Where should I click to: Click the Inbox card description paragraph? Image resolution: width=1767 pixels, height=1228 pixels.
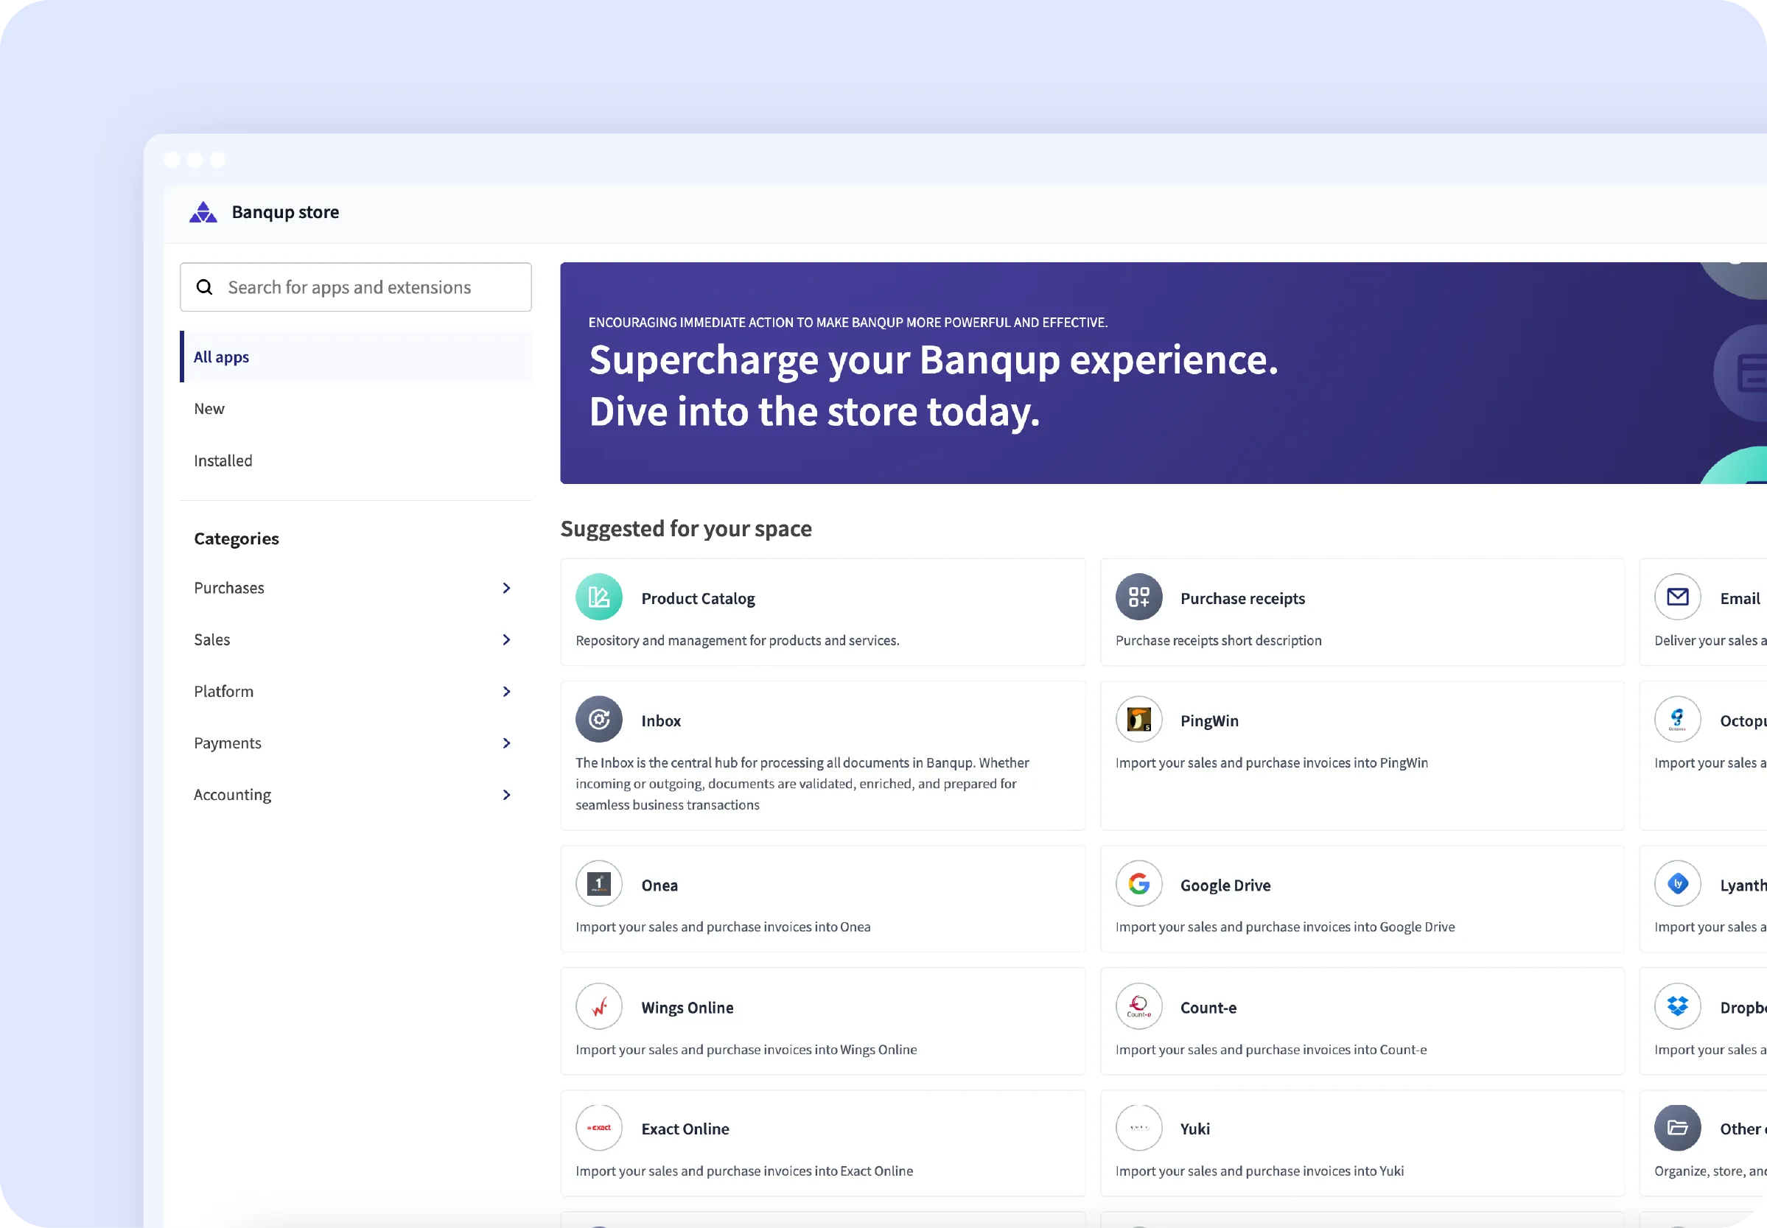[802, 783]
